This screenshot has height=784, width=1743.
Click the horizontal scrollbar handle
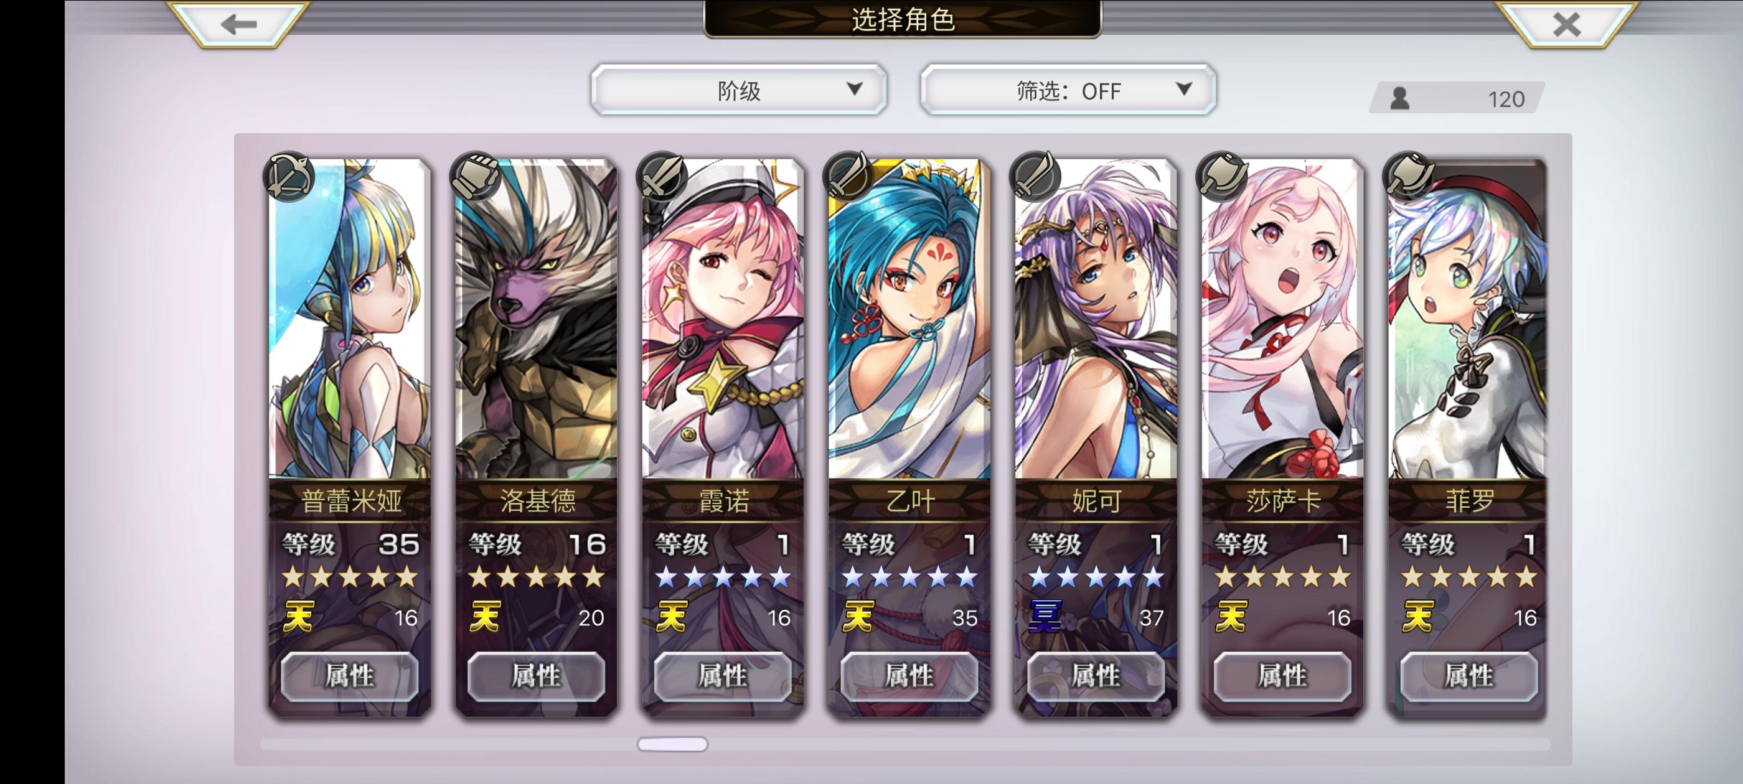[x=672, y=744]
